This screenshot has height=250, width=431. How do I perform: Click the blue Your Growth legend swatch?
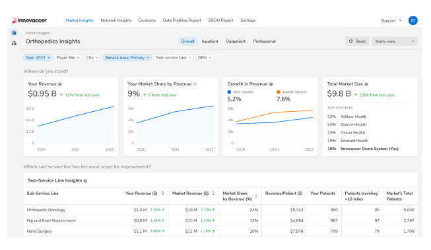click(229, 92)
